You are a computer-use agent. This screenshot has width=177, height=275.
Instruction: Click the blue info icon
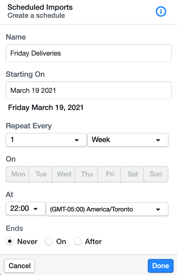tap(161, 11)
